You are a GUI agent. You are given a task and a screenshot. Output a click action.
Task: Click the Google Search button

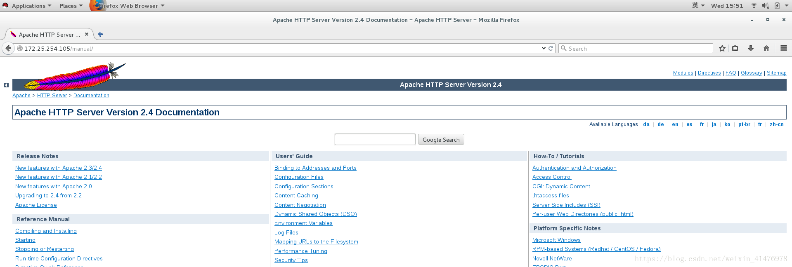[x=441, y=140]
